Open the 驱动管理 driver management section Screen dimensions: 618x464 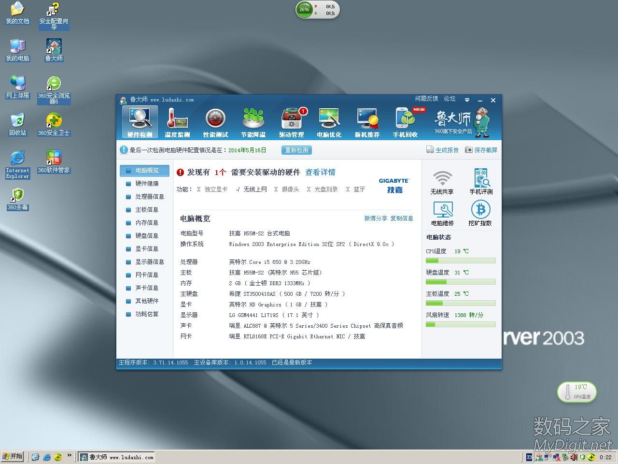point(292,123)
